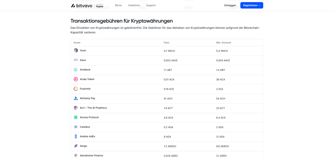Click the Cardano coin icon

point(76,127)
